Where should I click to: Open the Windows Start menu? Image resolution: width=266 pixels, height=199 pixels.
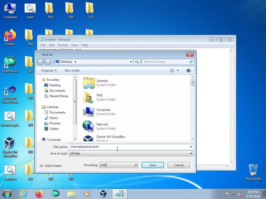coord(7,194)
